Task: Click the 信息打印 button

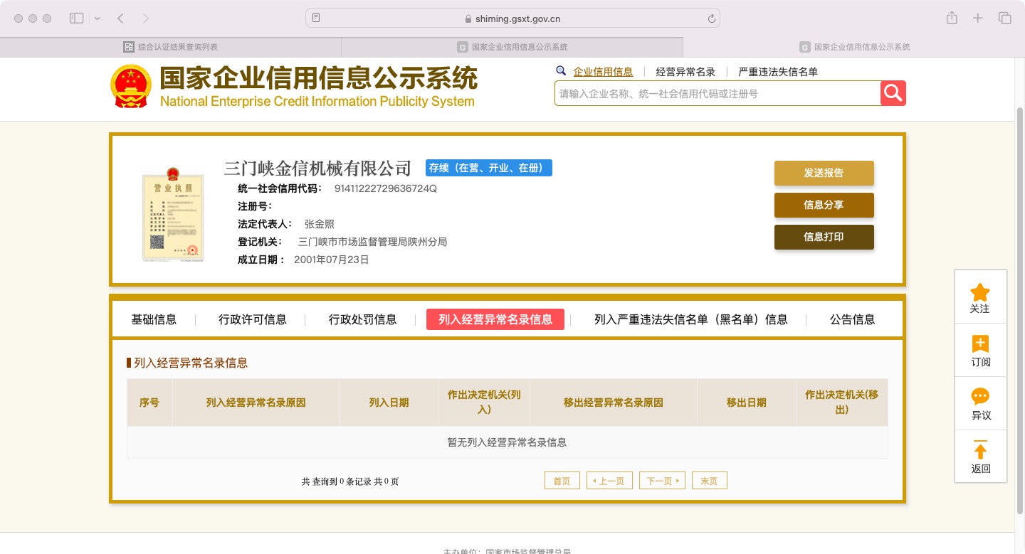Action: tap(824, 237)
